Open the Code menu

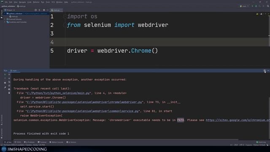coord(30,2)
